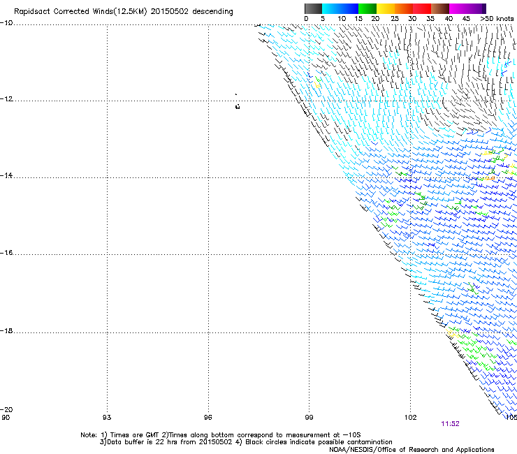Click the -18 latitude axis label
The height and width of the screenshot is (454, 517).
pyautogui.click(x=6, y=330)
